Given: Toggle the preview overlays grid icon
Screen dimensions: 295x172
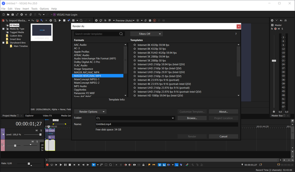Looking at the screenshot, I should point(138,20).
